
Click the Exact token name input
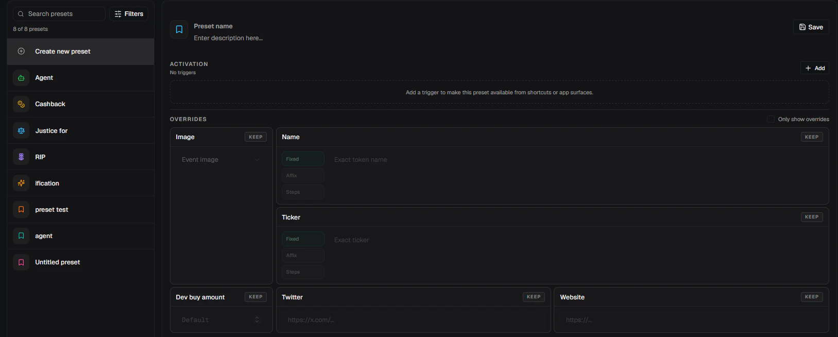[x=577, y=160]
